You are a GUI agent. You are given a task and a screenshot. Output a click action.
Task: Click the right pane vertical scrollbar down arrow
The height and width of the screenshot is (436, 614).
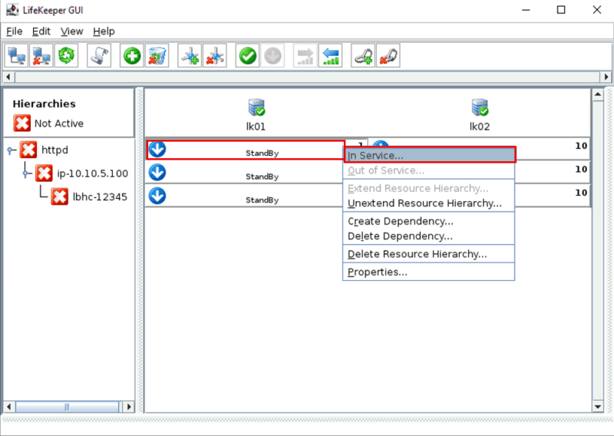coord(597,405)
